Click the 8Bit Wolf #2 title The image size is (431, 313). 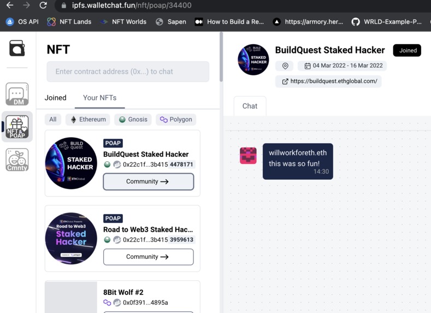pyautogui.click(x=123, y=292)
